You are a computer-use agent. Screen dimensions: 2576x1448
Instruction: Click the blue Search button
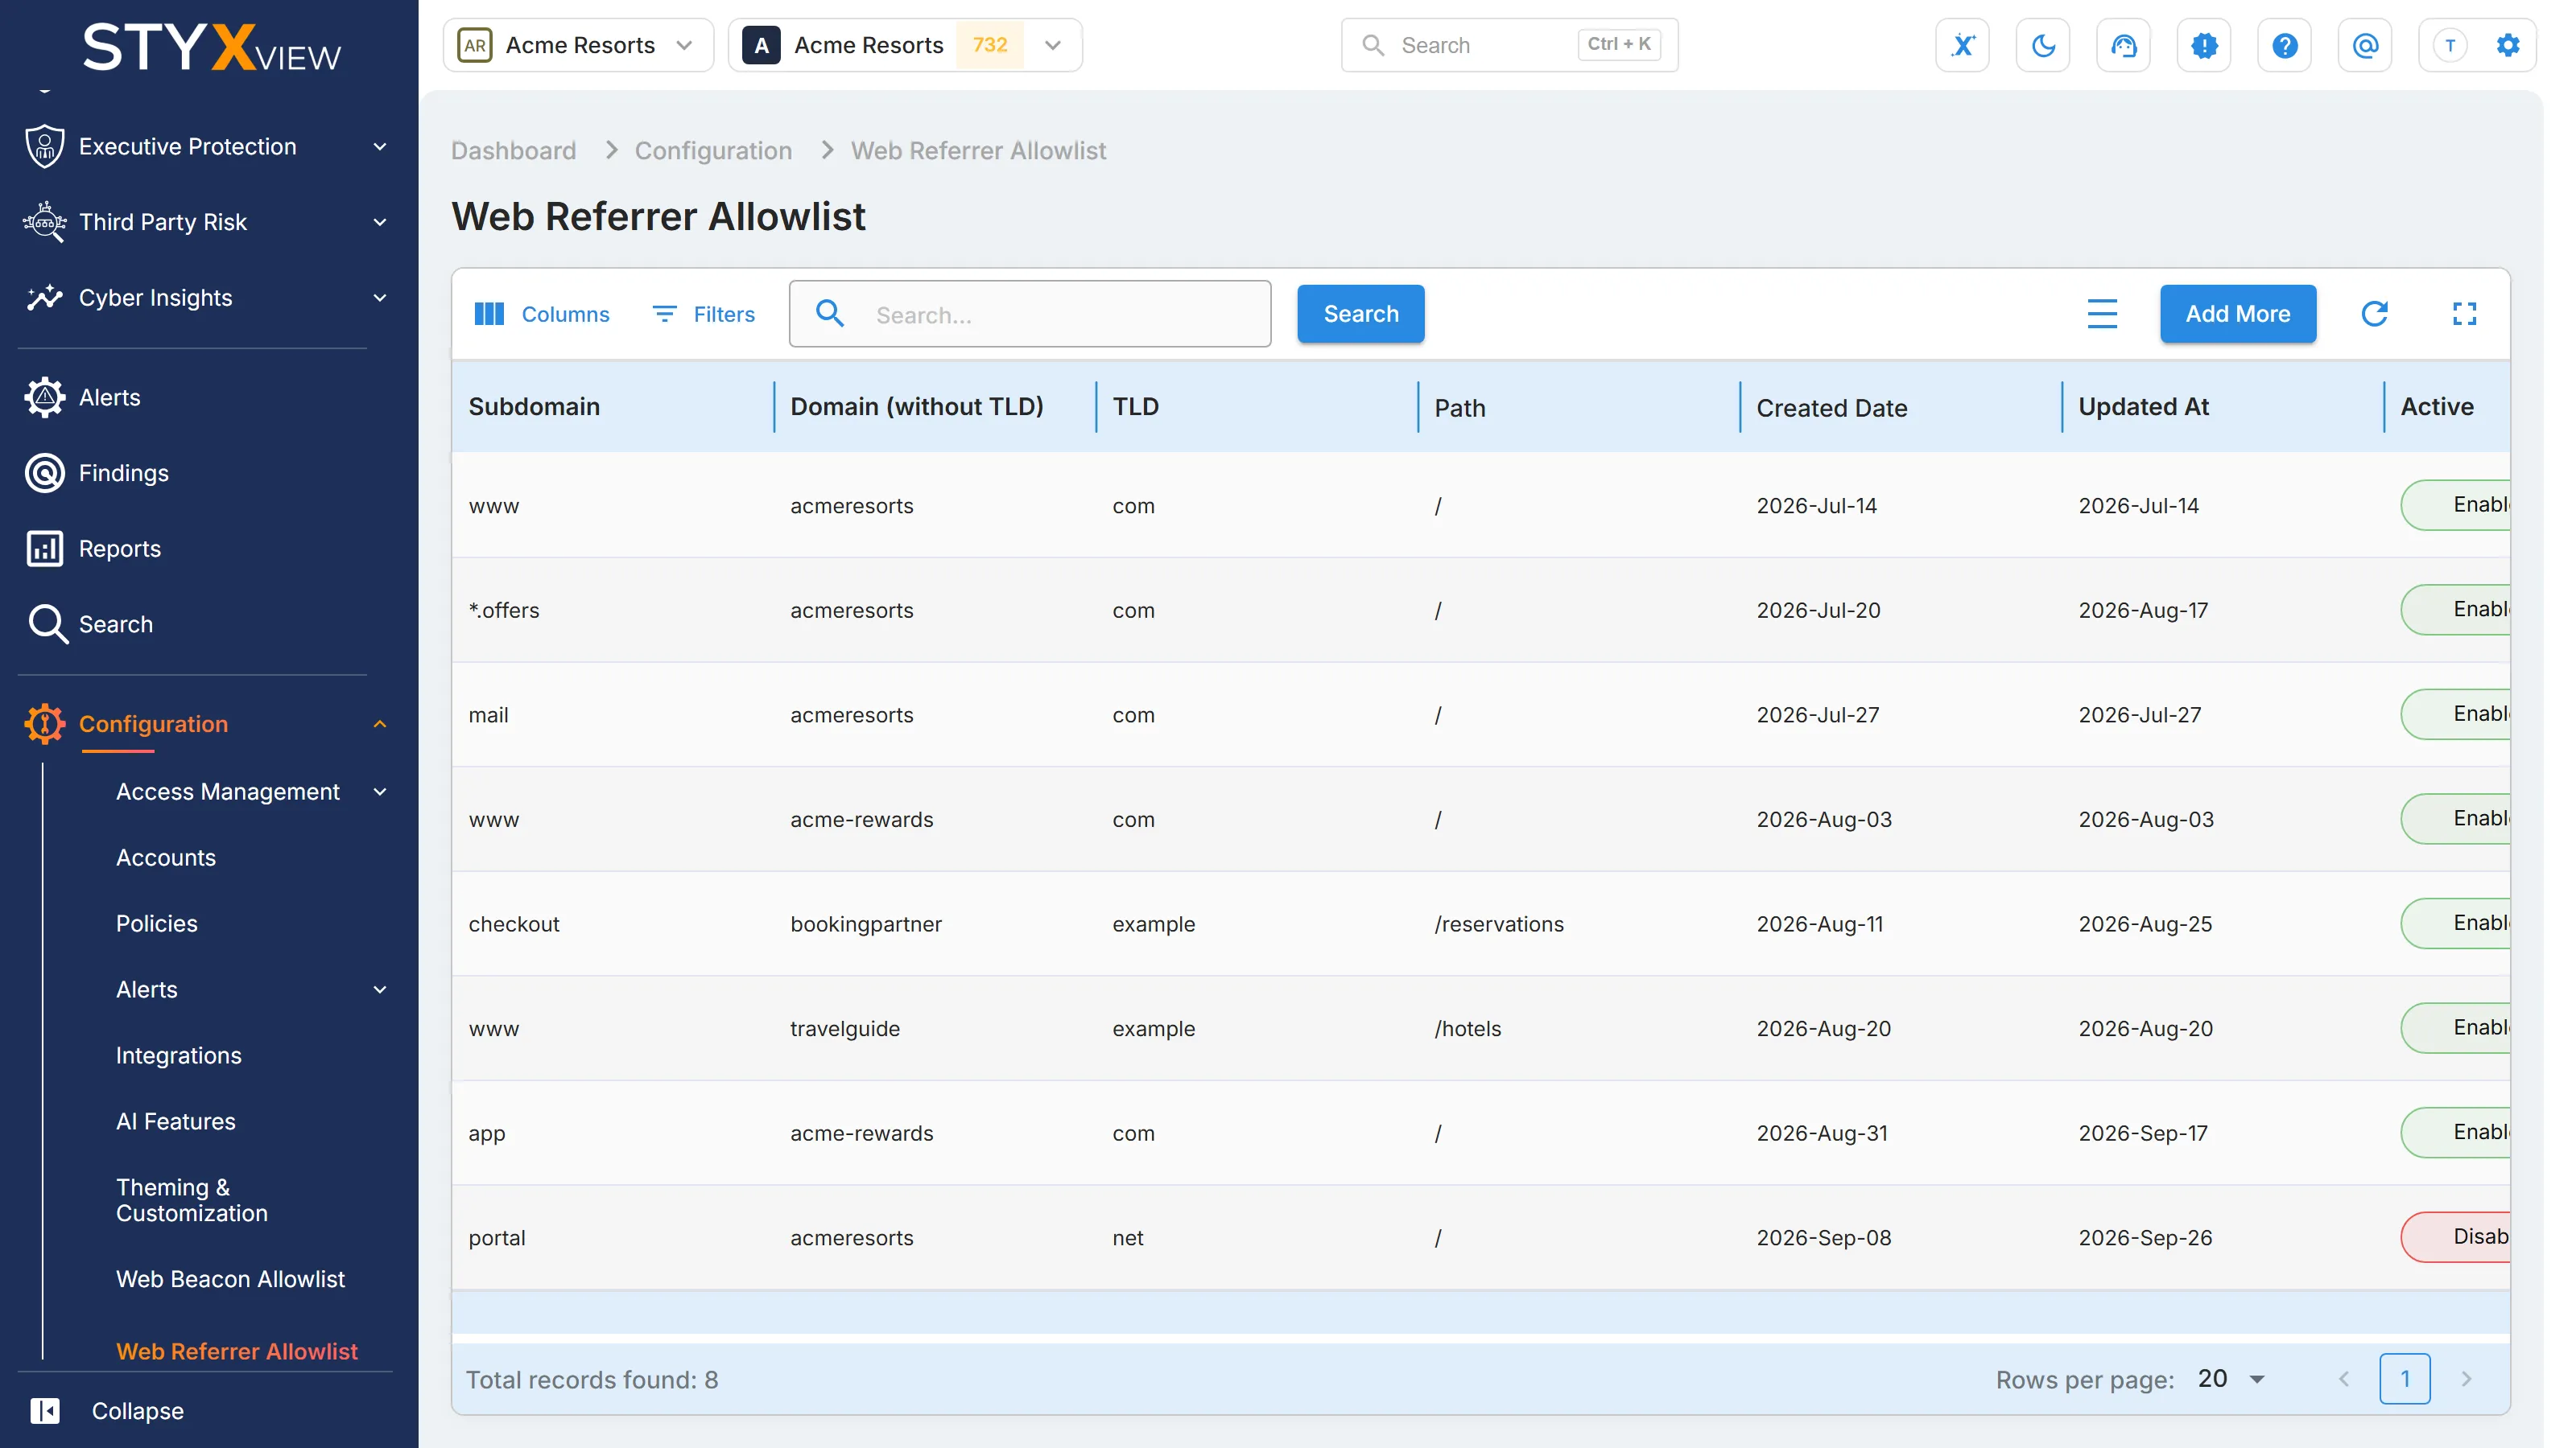[1360, 314]
